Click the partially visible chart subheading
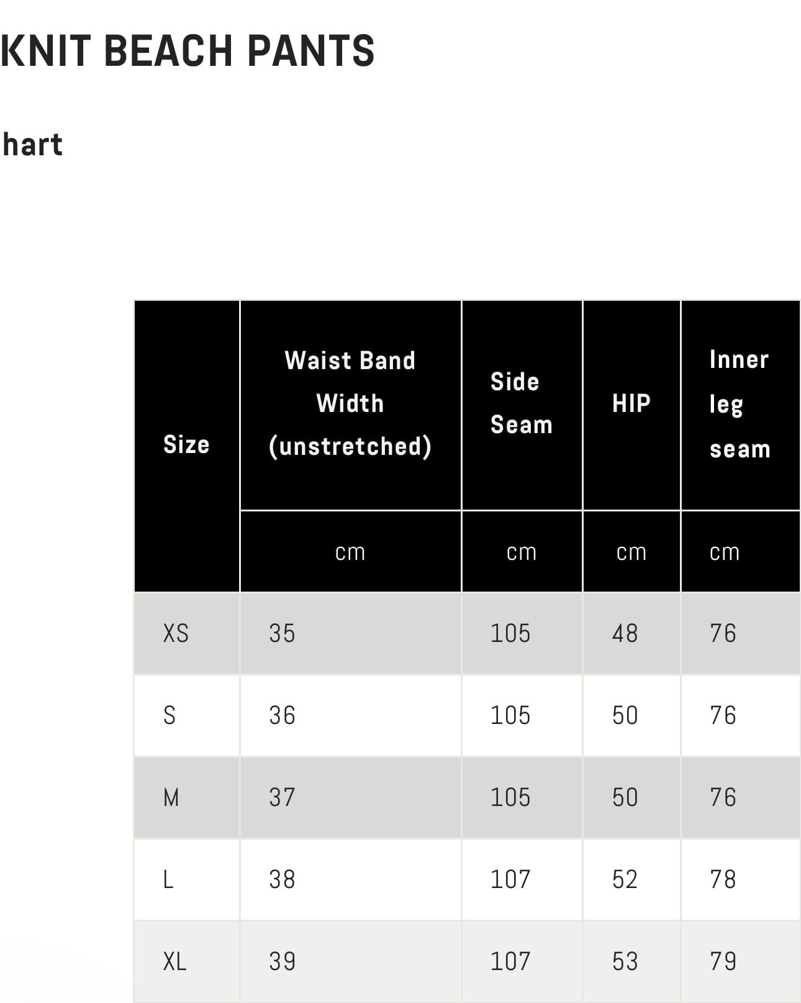801x1003 pixels. coord(32,145)
